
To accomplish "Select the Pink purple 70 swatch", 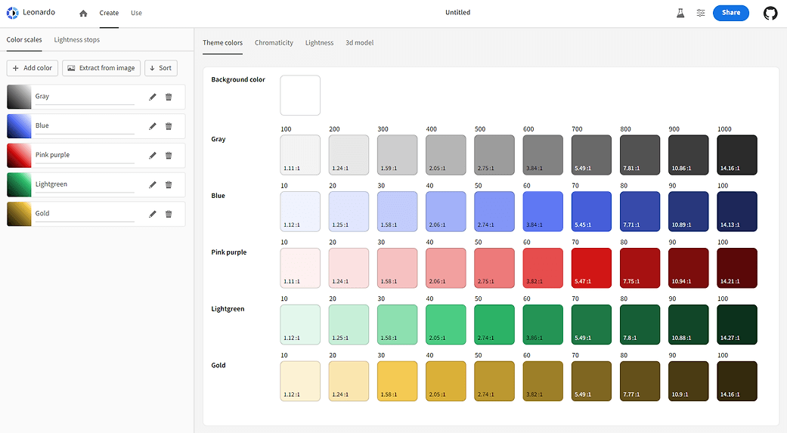I will 591,268.
